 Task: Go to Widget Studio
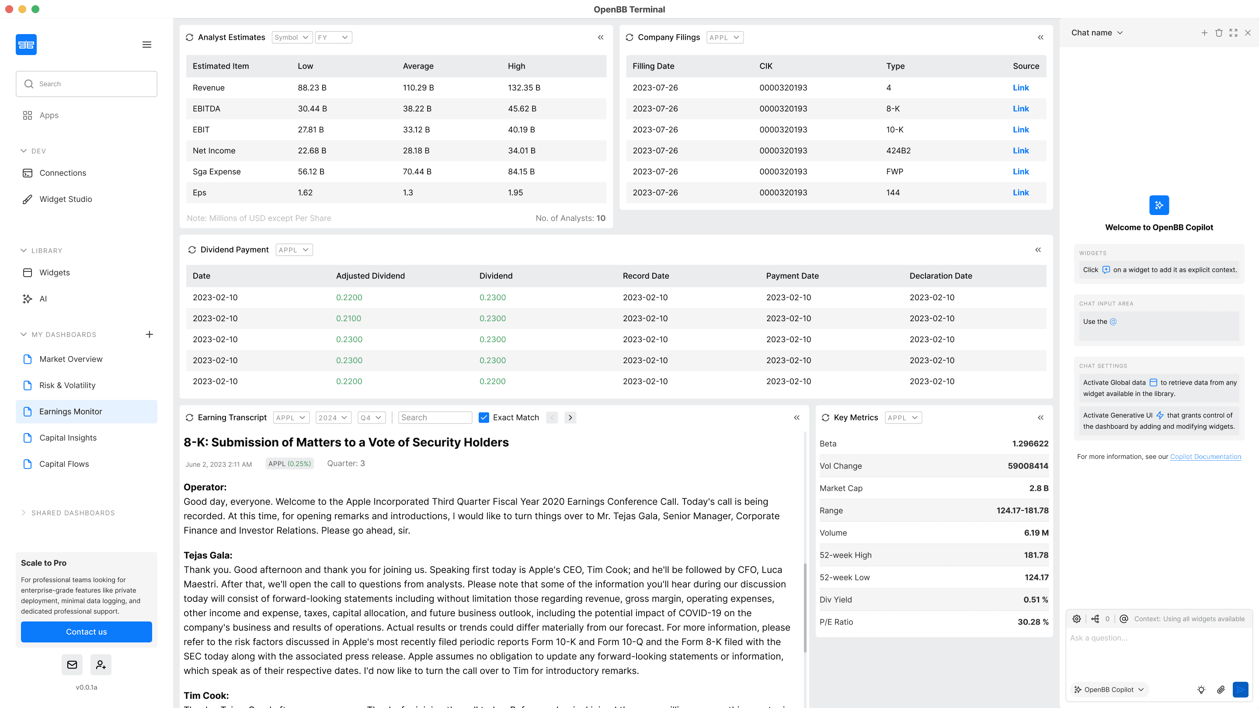click(66, 199)
